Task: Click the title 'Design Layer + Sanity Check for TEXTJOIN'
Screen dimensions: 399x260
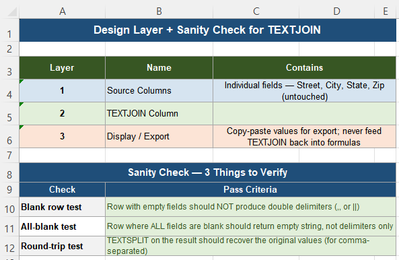Action: click(208, 30)
